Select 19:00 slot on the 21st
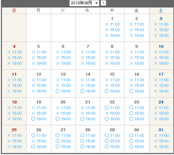174x155 pixels. click(88, 119)
